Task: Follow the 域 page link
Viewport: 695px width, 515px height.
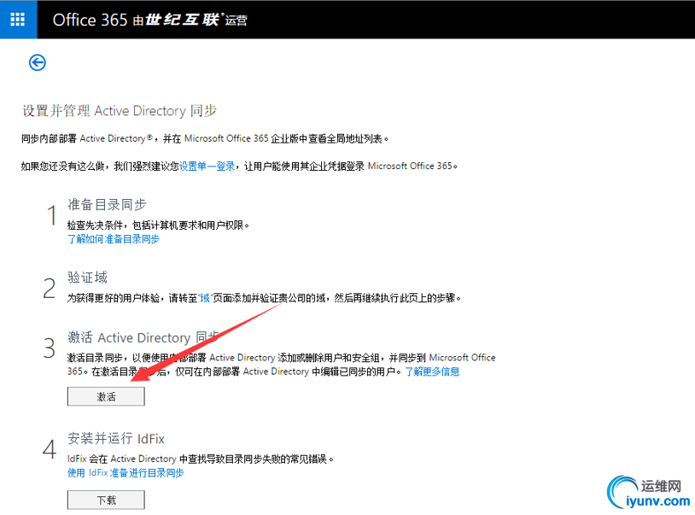Action: pyautogui.click(x=205, y=298)
